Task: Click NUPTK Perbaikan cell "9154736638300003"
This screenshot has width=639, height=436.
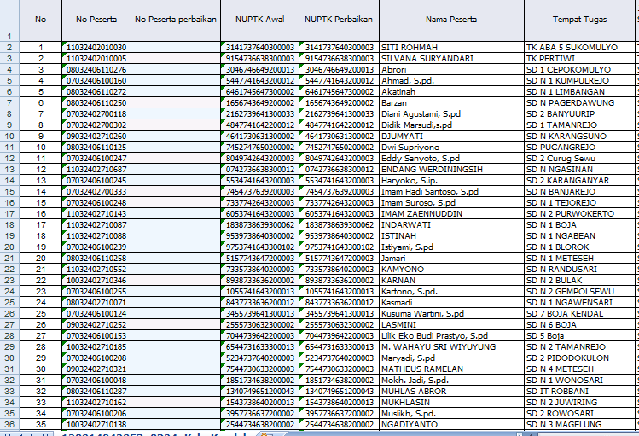Action: (339, 58)
